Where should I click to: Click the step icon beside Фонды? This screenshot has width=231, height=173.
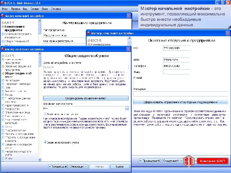[3, 95]
